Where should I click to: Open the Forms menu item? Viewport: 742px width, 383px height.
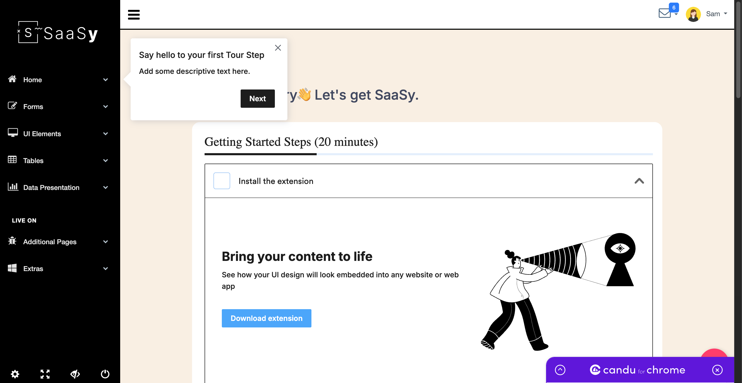33,107
